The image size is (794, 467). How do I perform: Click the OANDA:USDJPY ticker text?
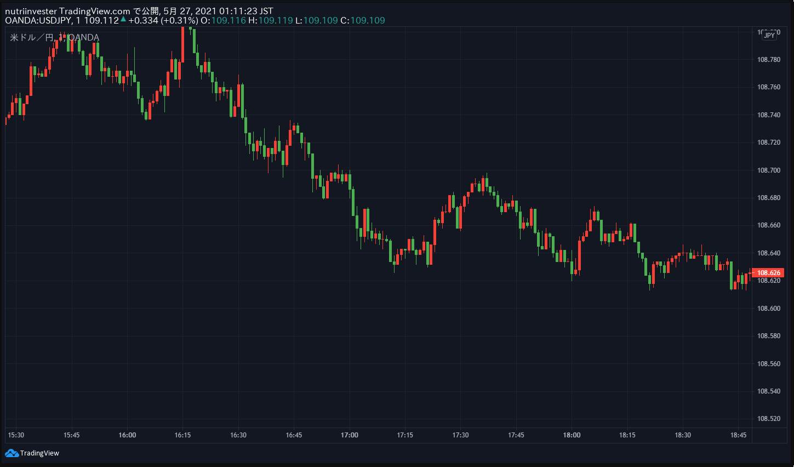(38, 20)
